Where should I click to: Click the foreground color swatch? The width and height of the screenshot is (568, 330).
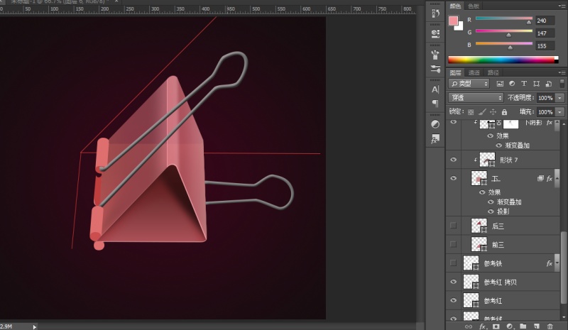453,21
